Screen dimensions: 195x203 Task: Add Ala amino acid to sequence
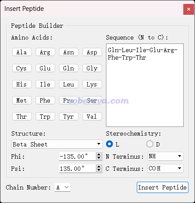click(22, 52)
